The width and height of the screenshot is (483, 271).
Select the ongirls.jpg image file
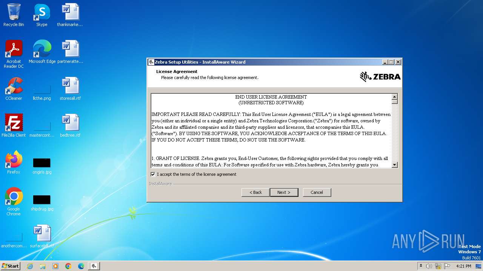pos(42,166)
